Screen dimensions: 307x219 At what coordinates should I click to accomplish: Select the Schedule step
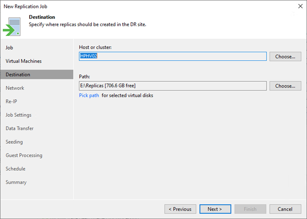pos(15,169)
